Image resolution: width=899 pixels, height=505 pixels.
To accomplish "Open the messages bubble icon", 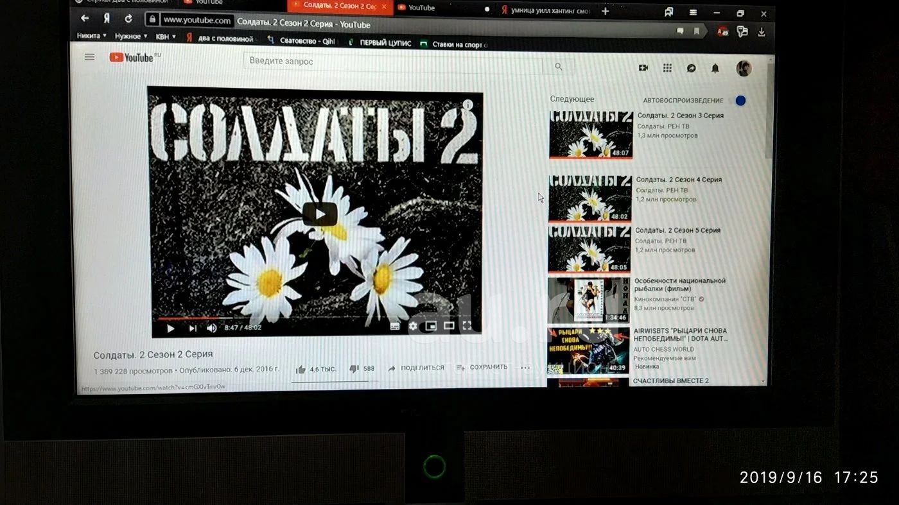I will tap(691, 68).
